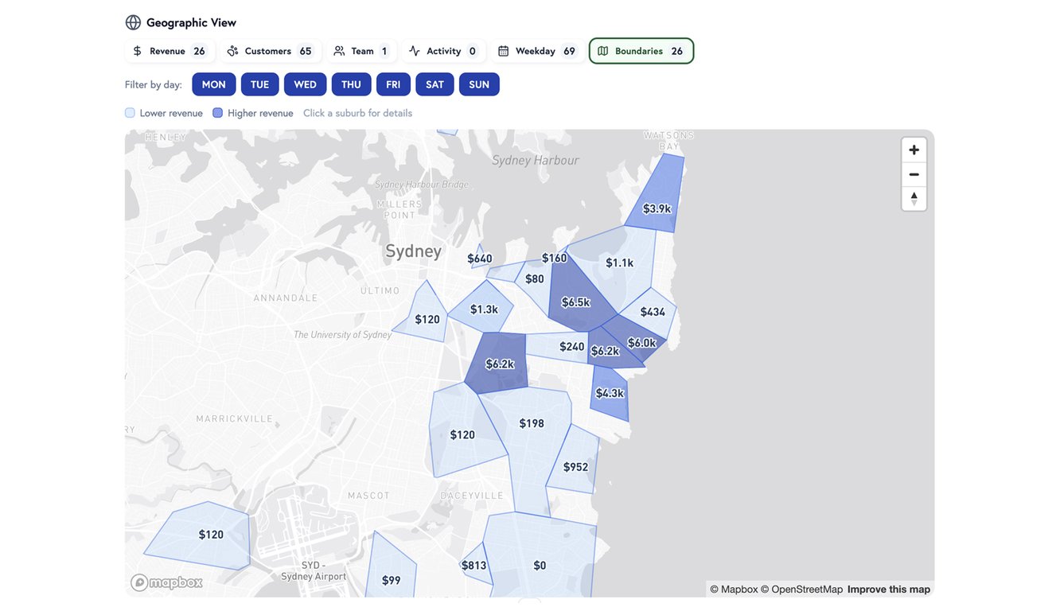Screen dimensions: 1060x611
Task: Click the people icon on the Team filter
Action: [337, 49]
